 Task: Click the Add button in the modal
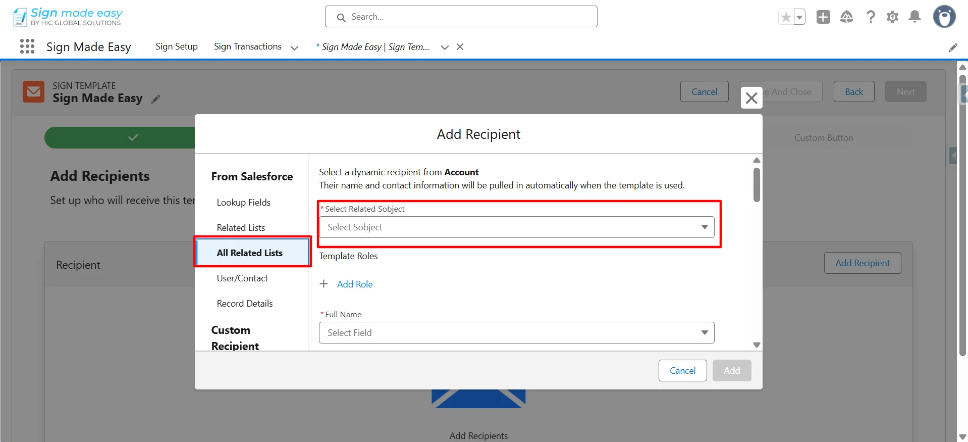tap(732, 371)
